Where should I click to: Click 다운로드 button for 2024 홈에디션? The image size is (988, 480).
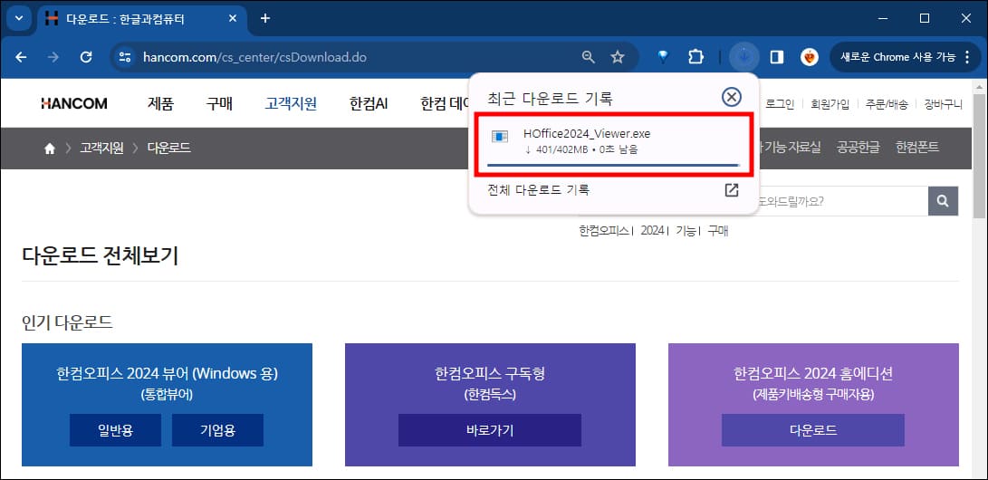pyautogui.click(x=813, y=430)
